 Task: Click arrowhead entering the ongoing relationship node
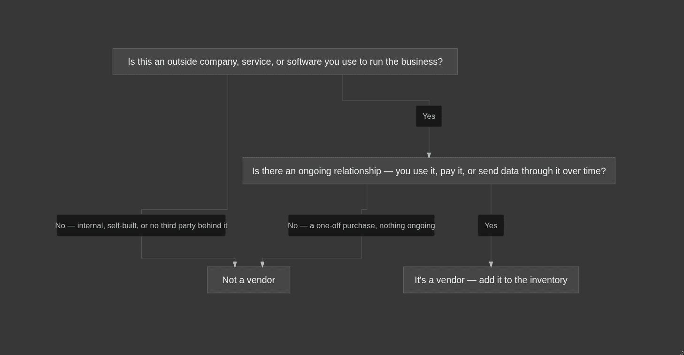[x=429, y=155]
